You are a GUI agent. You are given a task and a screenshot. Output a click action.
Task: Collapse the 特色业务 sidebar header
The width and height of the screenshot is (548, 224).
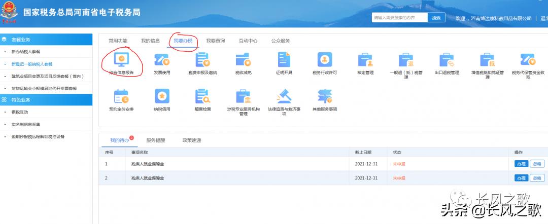[46, 100]
